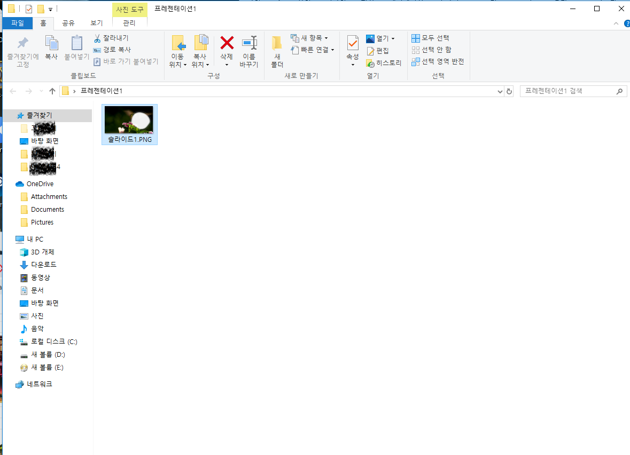Open the recent locations dropdown arrow

point(41,92)
